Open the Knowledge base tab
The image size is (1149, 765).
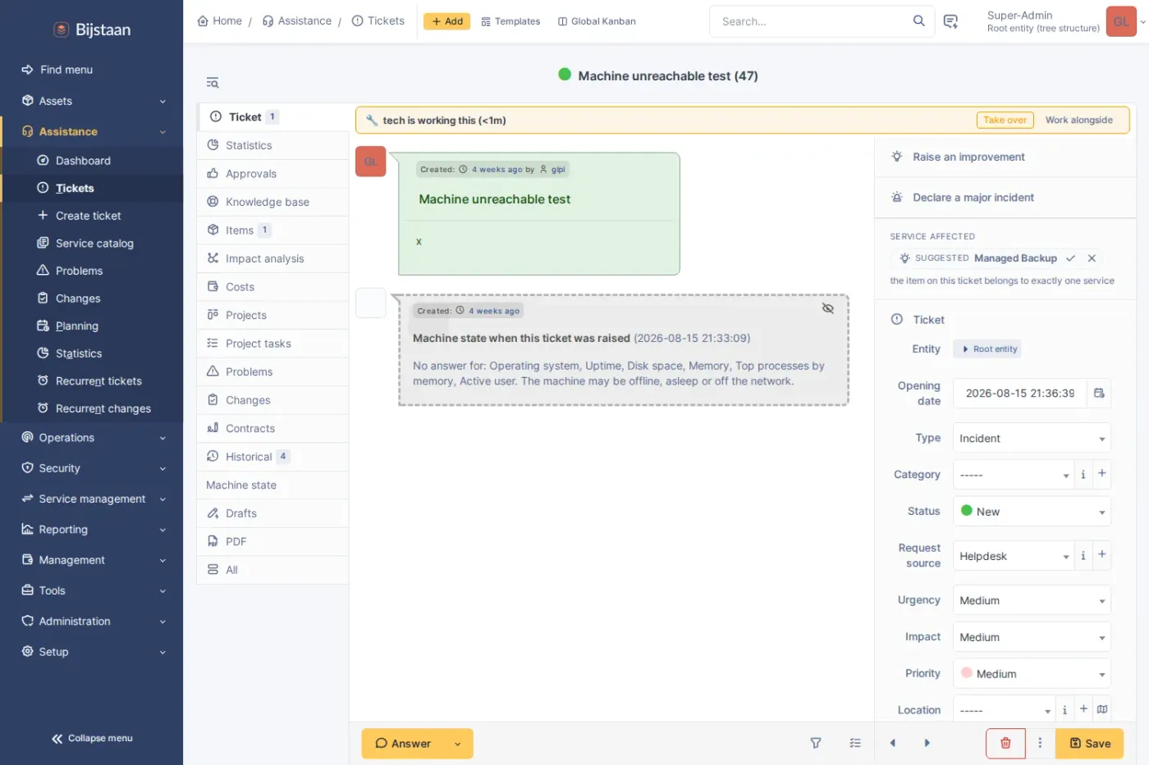(x=272, y=202)
